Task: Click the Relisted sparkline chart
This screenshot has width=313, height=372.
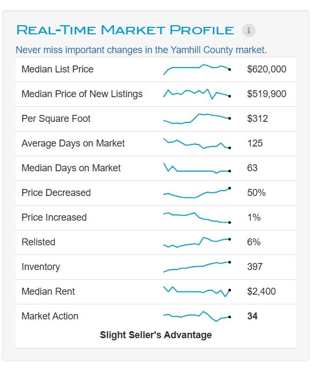Action: (x=197, y=242)
